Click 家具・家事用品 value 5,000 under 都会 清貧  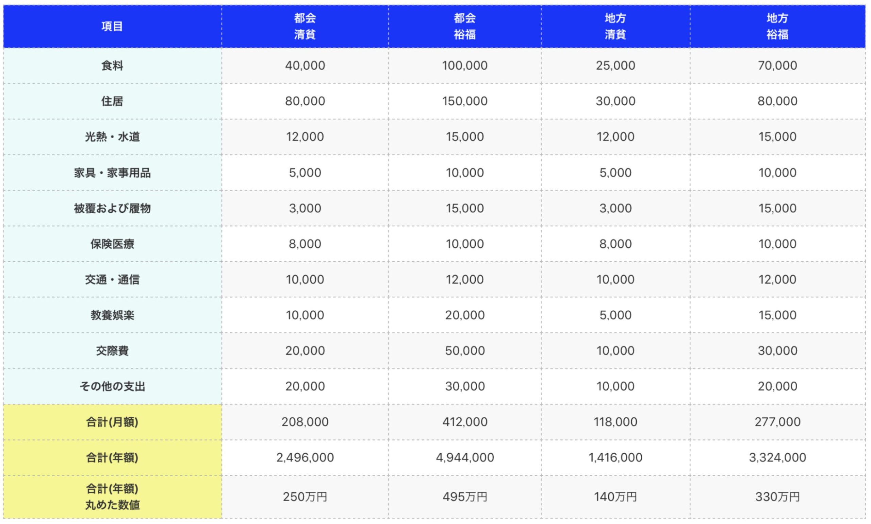pyautogui.click(x=305, y=173)
